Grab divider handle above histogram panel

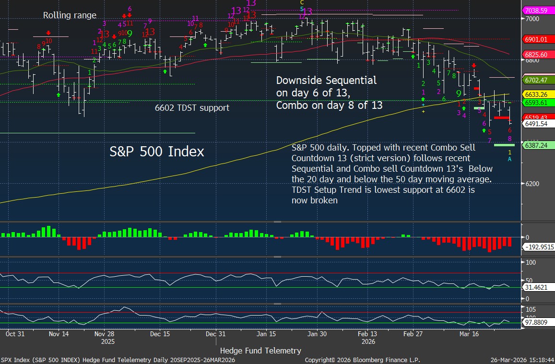(x=277, y=222)
